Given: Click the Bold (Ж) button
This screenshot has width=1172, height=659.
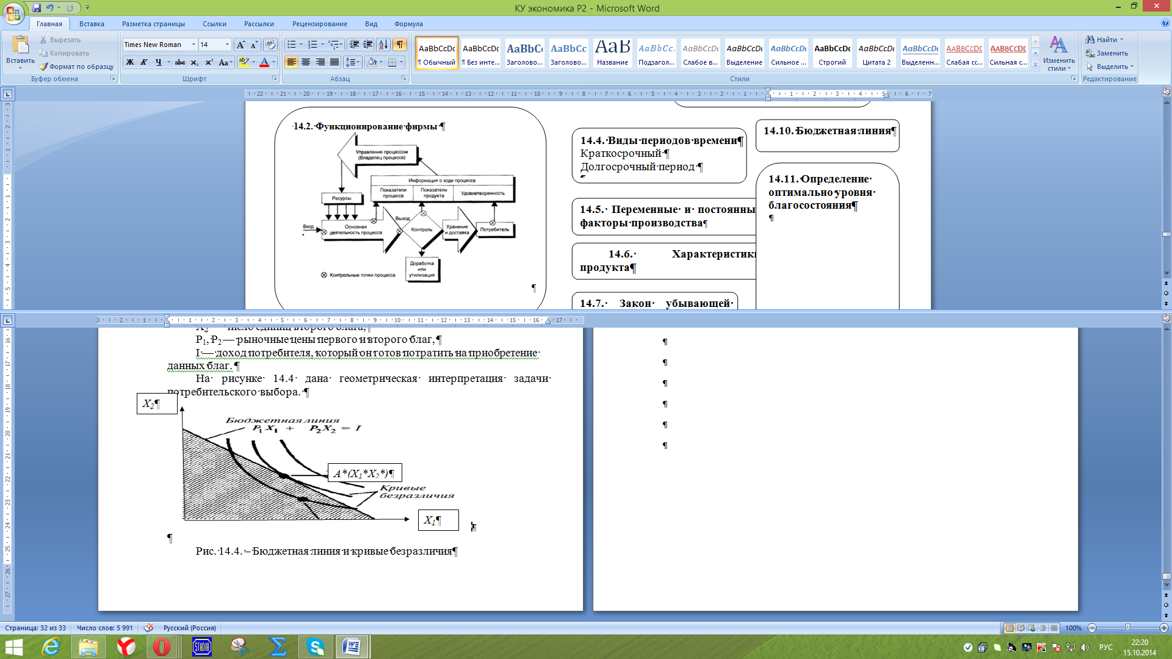Looking at the screenshot, I should (130, 62).
